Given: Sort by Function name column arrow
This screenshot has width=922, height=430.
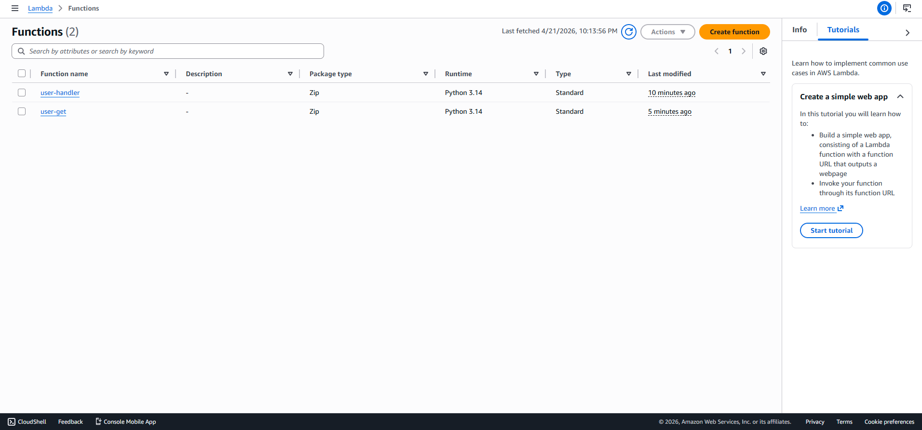Looking at the screenshot, I should (x=166, y=74).
